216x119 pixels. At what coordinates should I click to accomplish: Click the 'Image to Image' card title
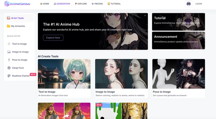coord(105,92)
